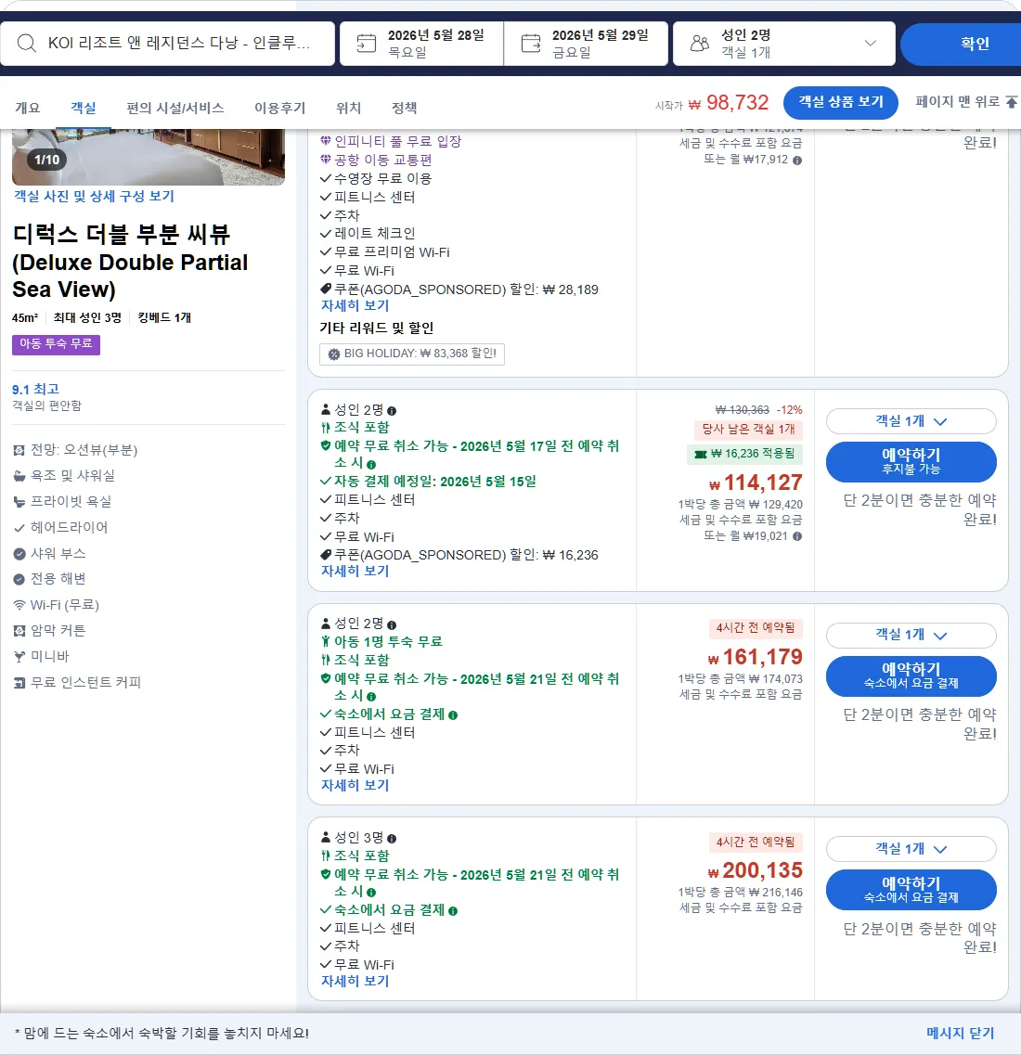Switch to the 편의 시설/서비스 tab
This screenshot has height=1055, width=1021.
(x=175, y=108)
